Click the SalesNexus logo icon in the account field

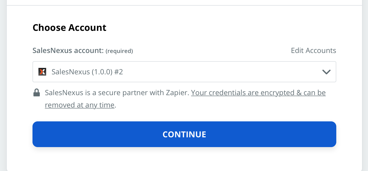[x=42, y=72]
